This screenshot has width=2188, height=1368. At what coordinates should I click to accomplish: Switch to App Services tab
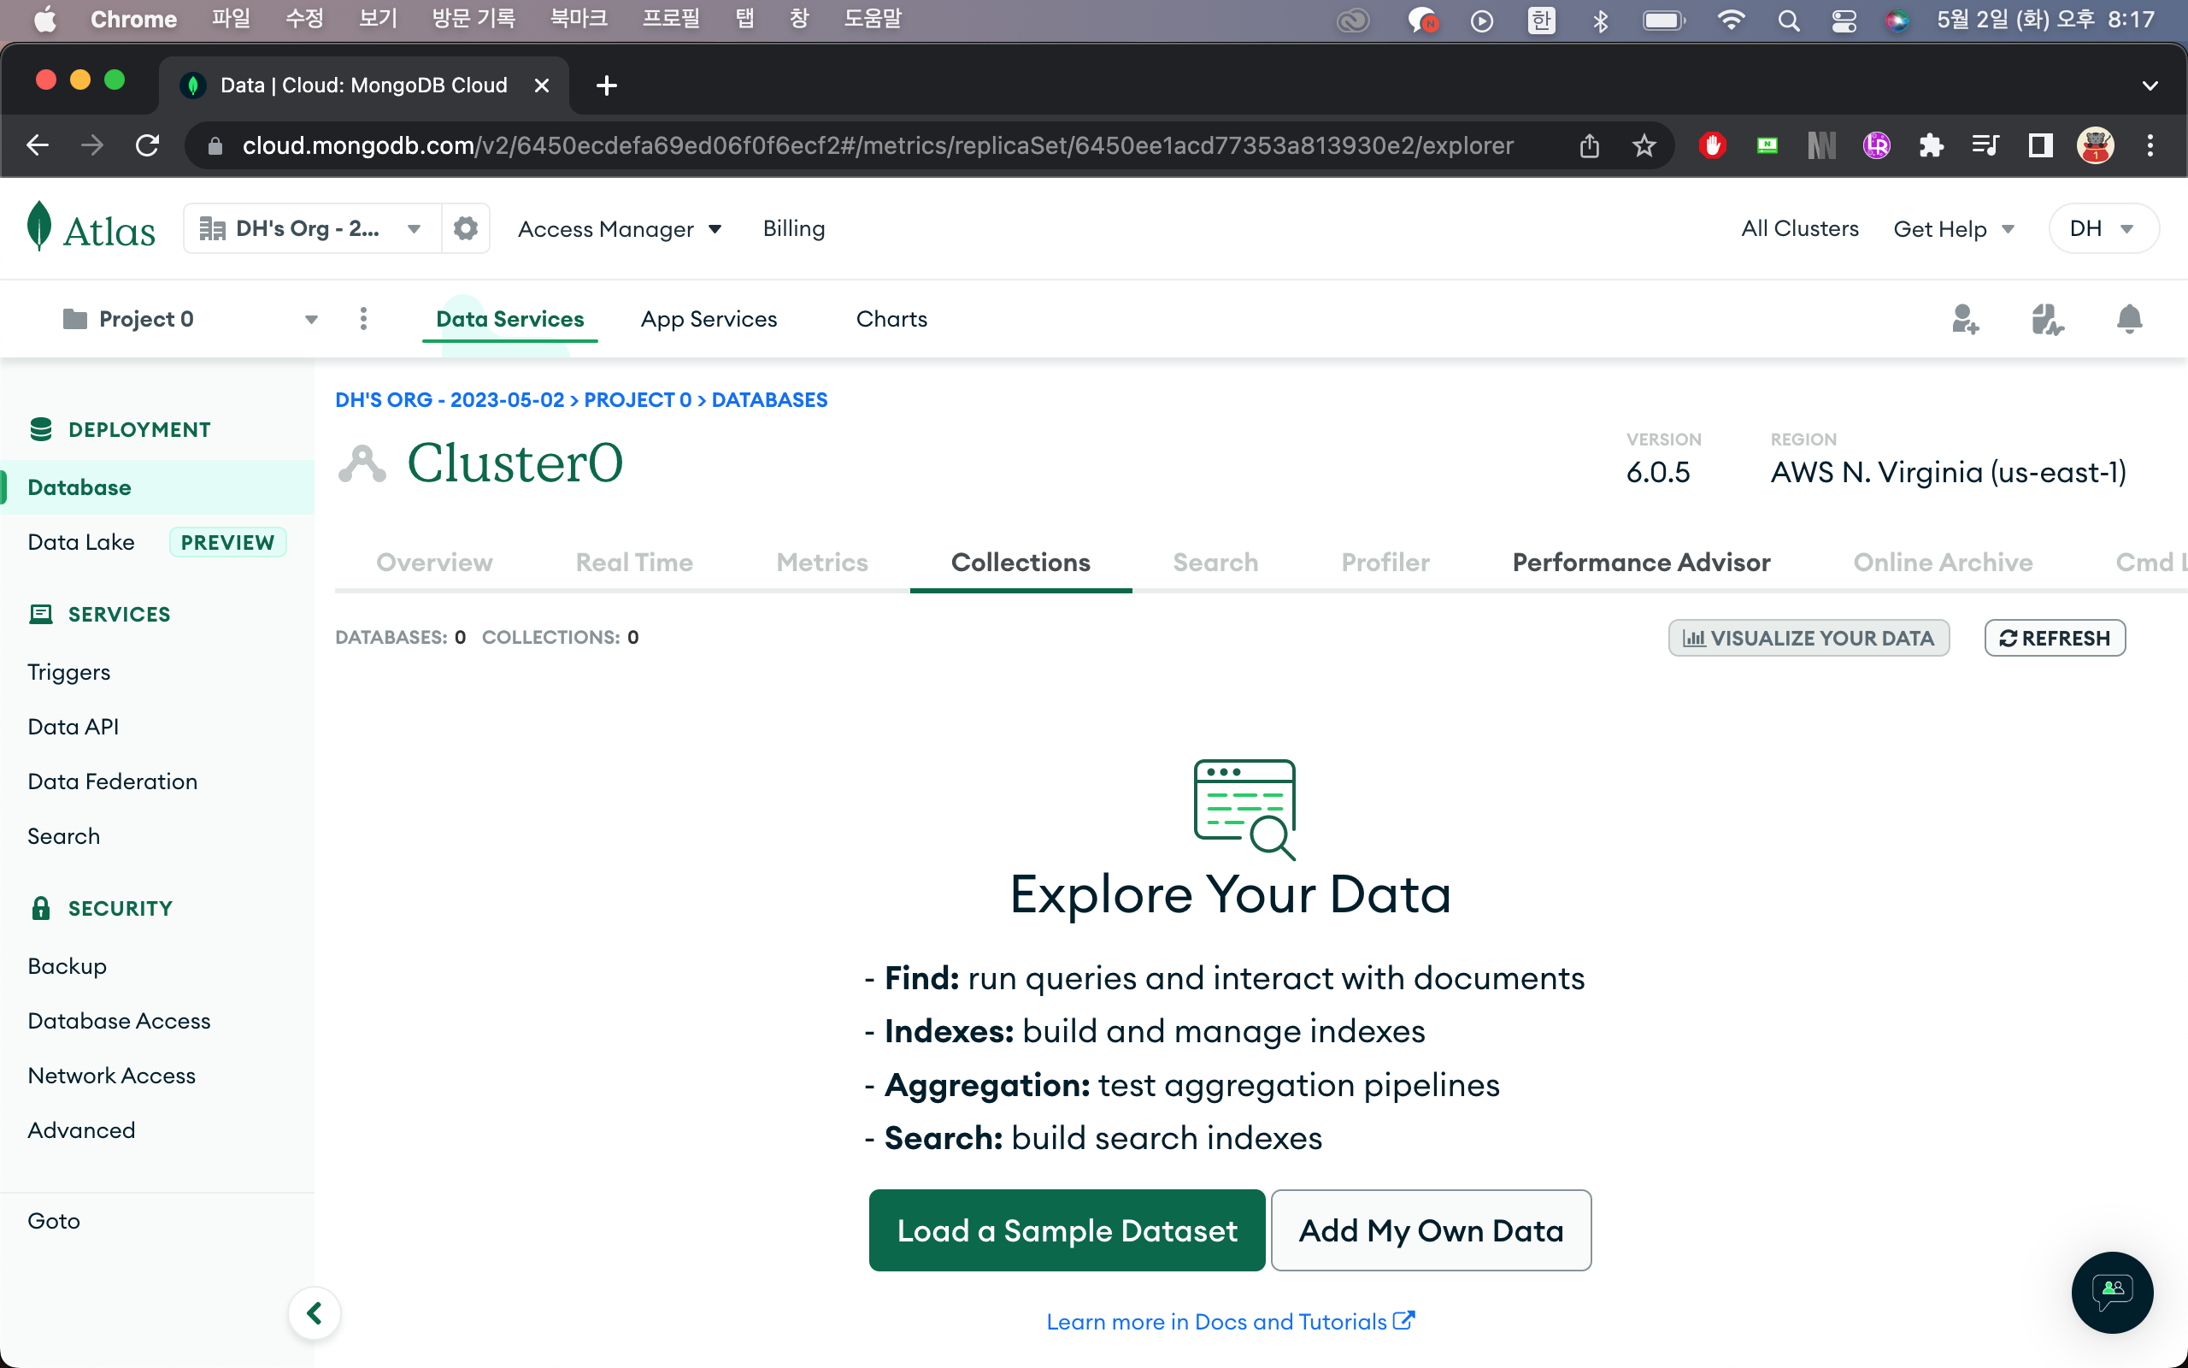(x=709, y=318)
